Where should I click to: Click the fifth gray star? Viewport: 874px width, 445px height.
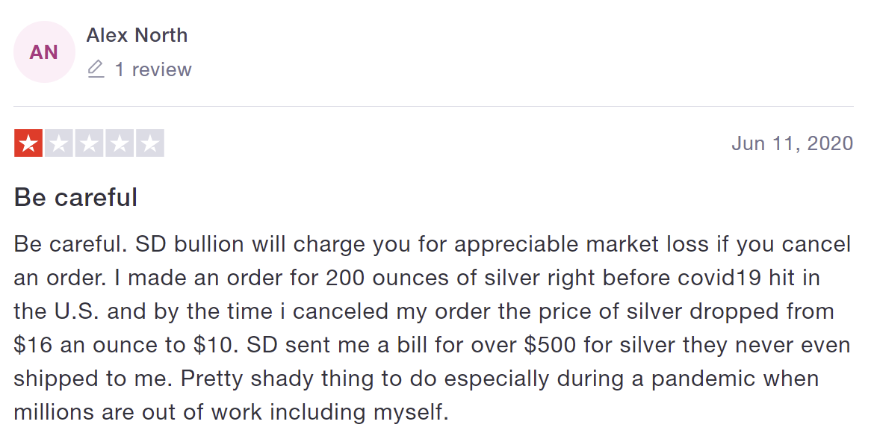point(149,143)
